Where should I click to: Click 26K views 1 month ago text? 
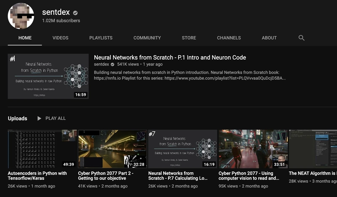coord(31,186)
